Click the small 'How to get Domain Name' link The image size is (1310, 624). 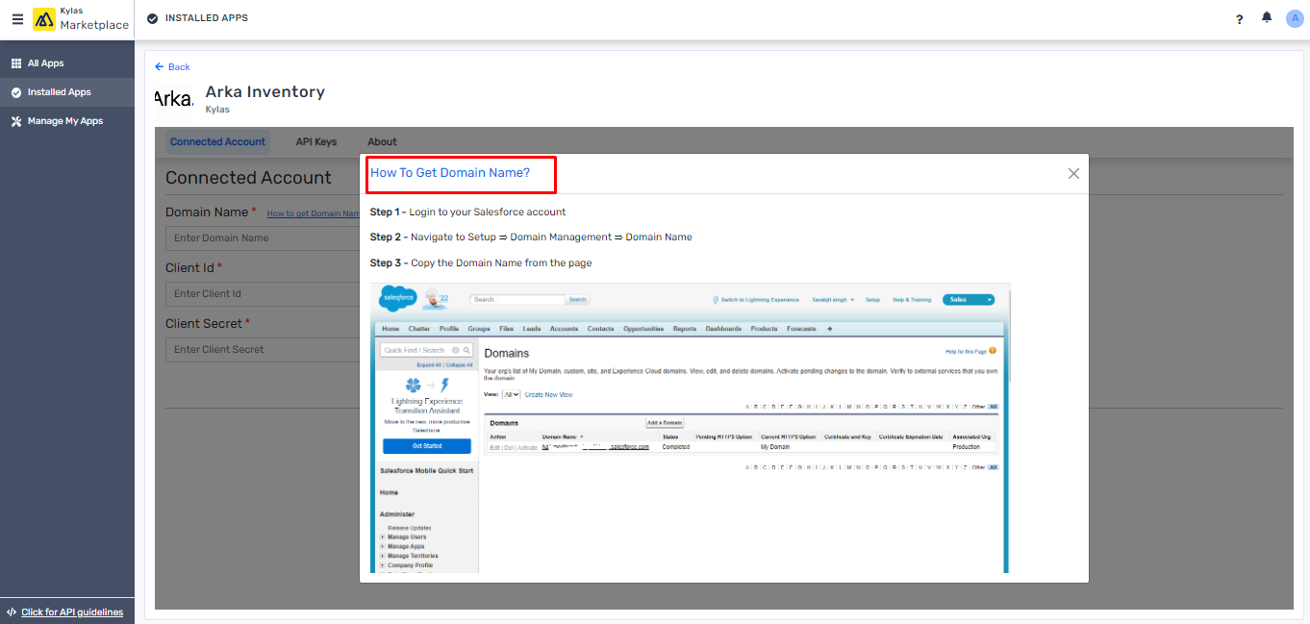pyautogui.click(x=313, y=213)
